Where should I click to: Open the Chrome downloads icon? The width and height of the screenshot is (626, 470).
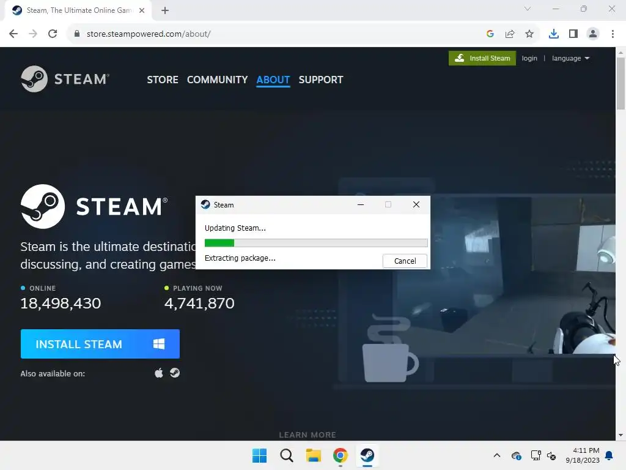[x=554, y=34]
